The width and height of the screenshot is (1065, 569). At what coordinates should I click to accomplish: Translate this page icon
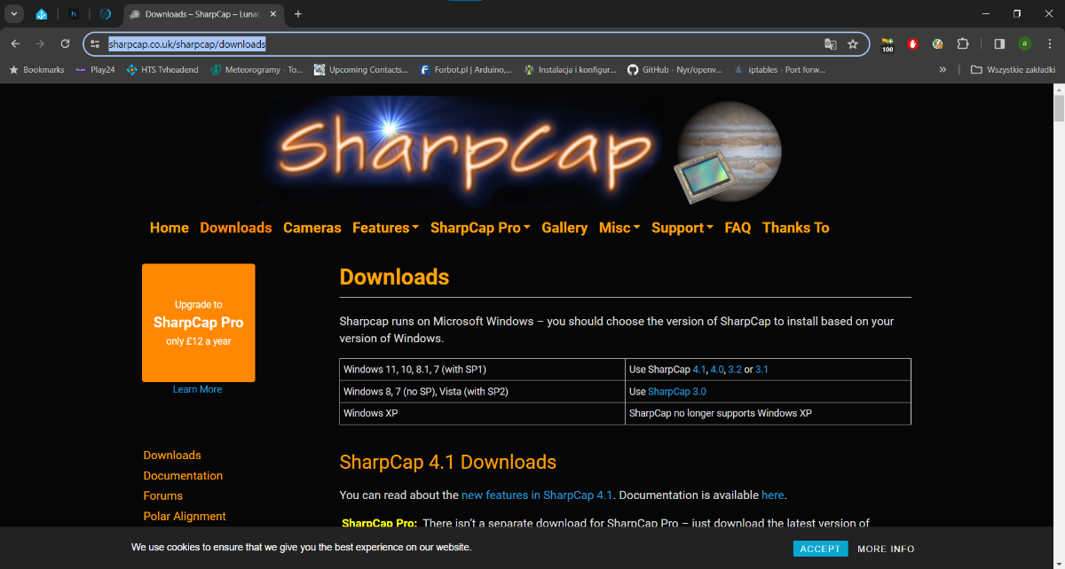point(831,43)
